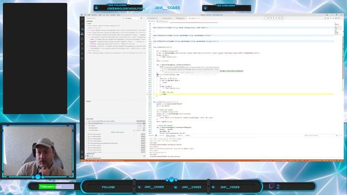Click the Customize Layout icon in the title bar
The height and width of the screenshot is (195, 347).
(327, 15)
